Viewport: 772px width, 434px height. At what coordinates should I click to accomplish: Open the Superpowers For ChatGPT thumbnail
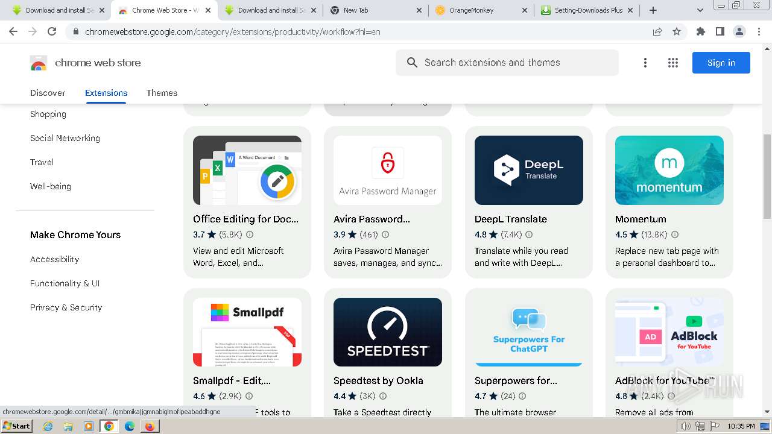click(x=529, y=332)
